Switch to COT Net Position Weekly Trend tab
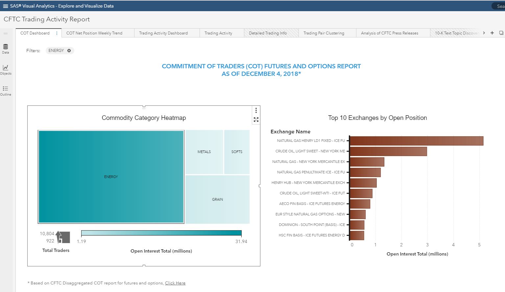505x292 pixels. [x=94, y=33]
